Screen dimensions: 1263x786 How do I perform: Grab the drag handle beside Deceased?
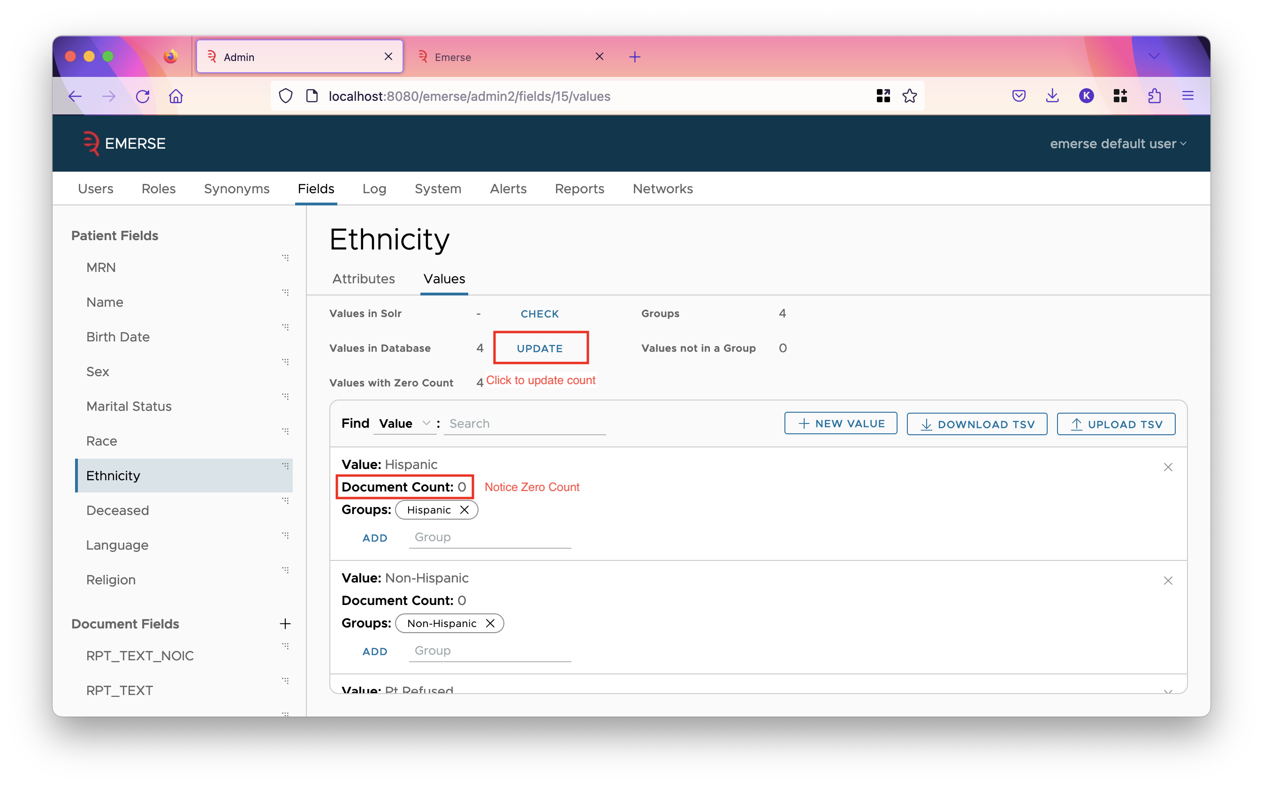[285, 500]
